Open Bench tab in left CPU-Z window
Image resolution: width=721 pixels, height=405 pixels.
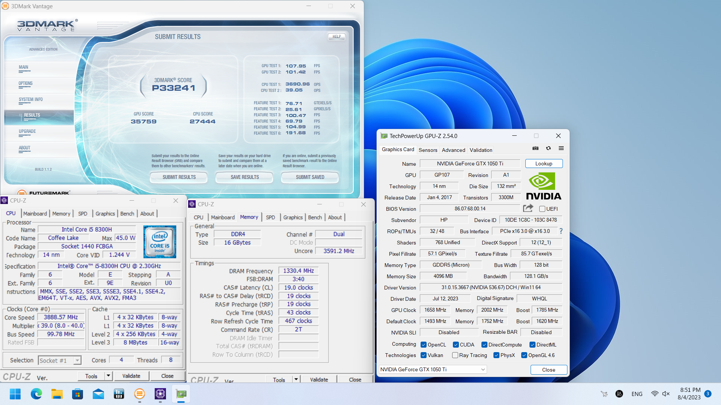(127, 213)
